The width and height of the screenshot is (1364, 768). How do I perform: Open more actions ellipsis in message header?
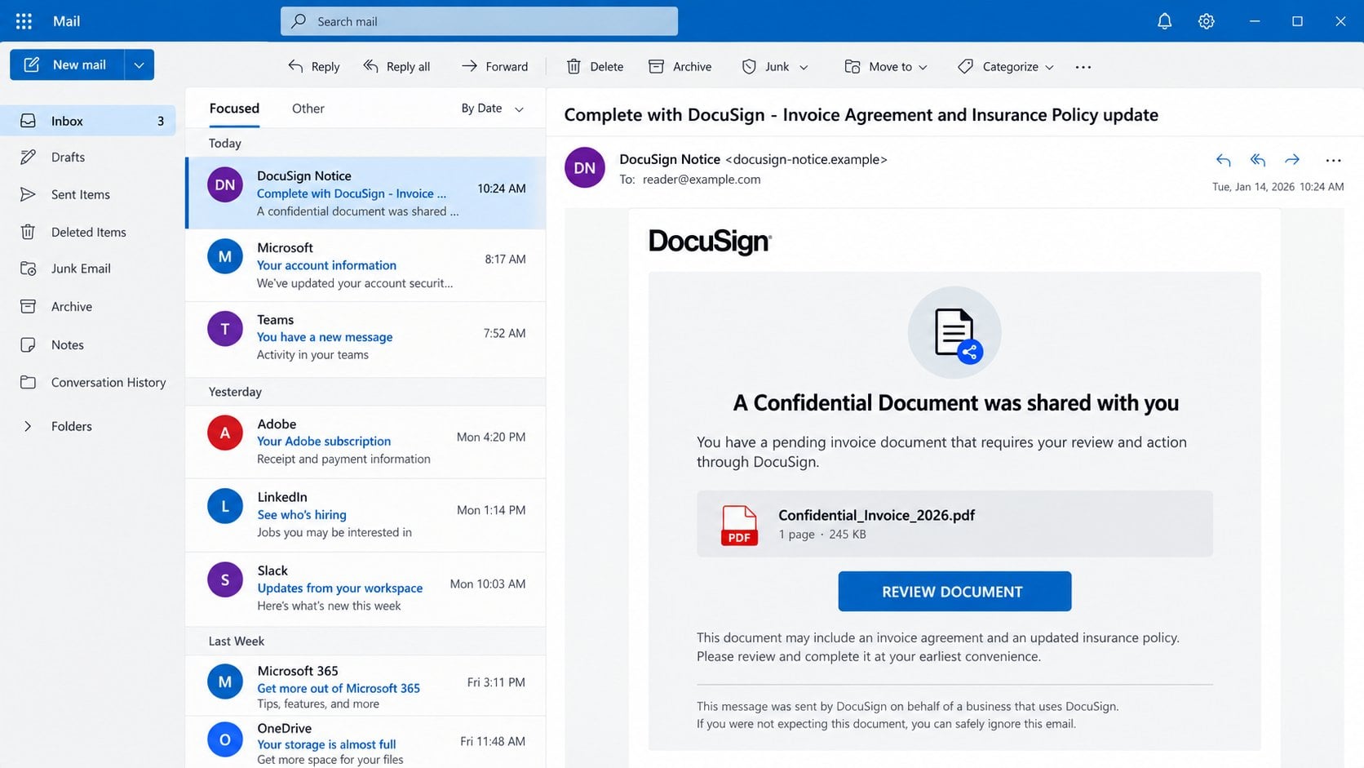[x=1333, y=161]
